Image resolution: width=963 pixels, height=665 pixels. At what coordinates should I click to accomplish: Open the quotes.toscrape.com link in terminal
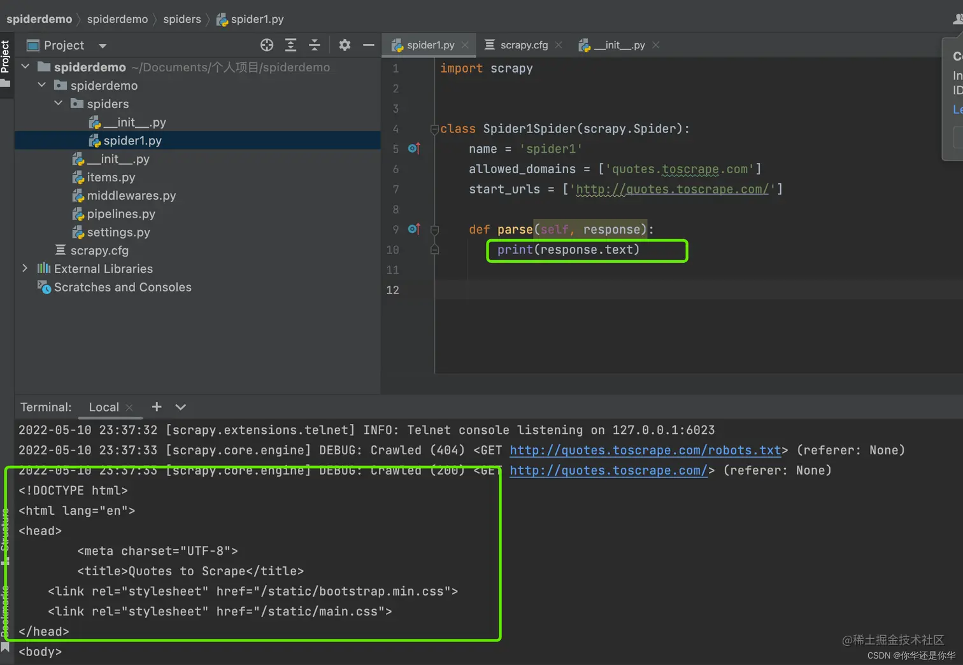(x=608, y=470)
